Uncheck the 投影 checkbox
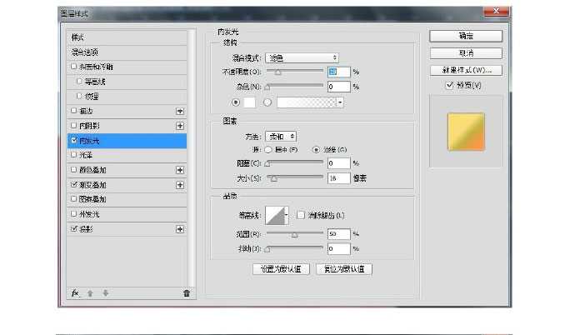Screen dimensions: 575x335 [73, 228]
